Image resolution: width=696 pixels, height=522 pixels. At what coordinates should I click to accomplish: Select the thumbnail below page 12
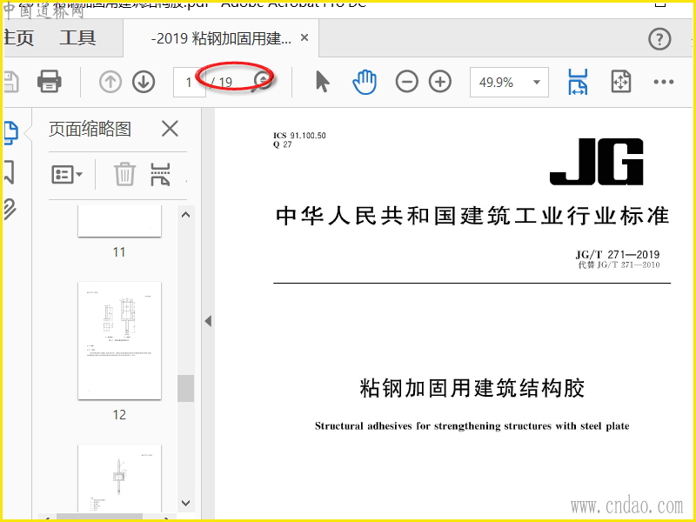119,478
